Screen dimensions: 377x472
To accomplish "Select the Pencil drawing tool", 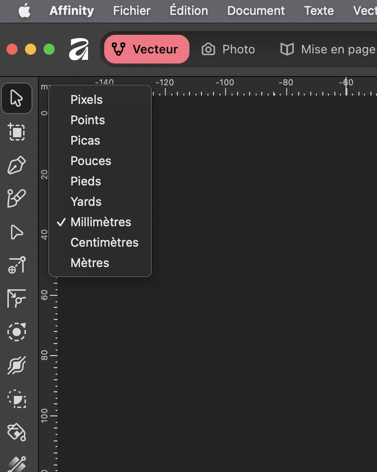I will click(17, 198).
